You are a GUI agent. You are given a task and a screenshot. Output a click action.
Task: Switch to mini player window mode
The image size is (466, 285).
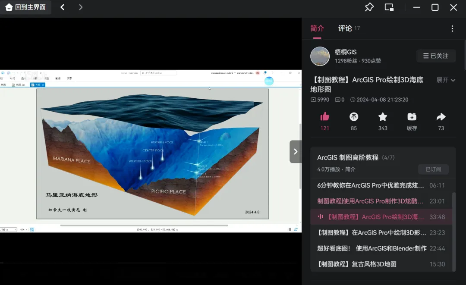click(389, 7)
